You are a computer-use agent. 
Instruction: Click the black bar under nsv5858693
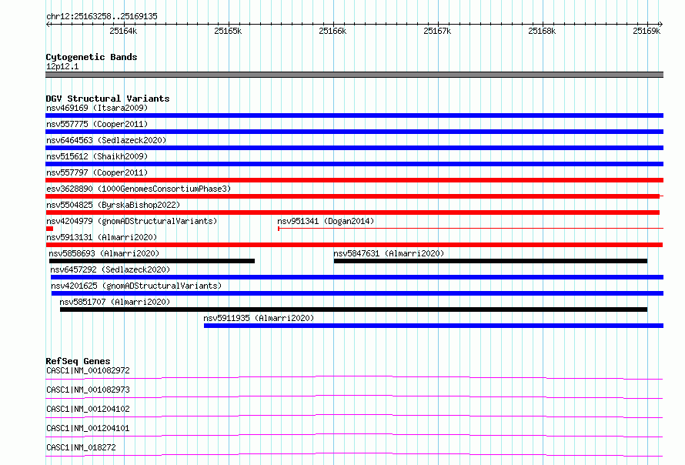pos(152,261)
